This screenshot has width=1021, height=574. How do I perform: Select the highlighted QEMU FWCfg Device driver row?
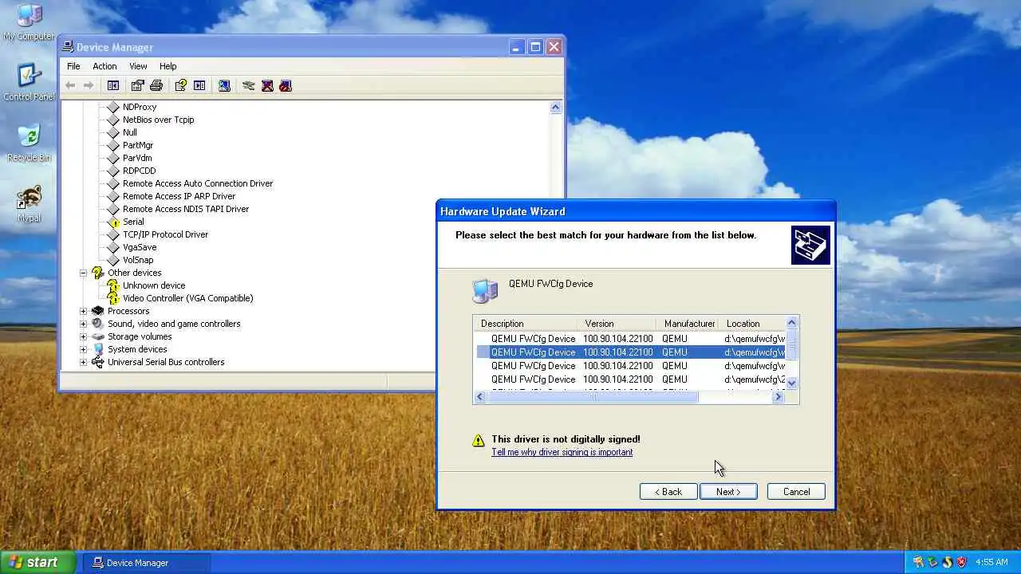[x=630, y=352]
